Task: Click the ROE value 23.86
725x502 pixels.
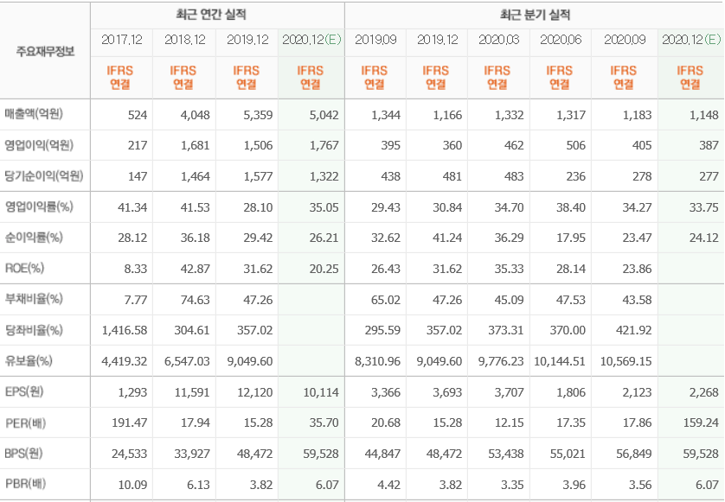Action: click(x=637, y=269)
